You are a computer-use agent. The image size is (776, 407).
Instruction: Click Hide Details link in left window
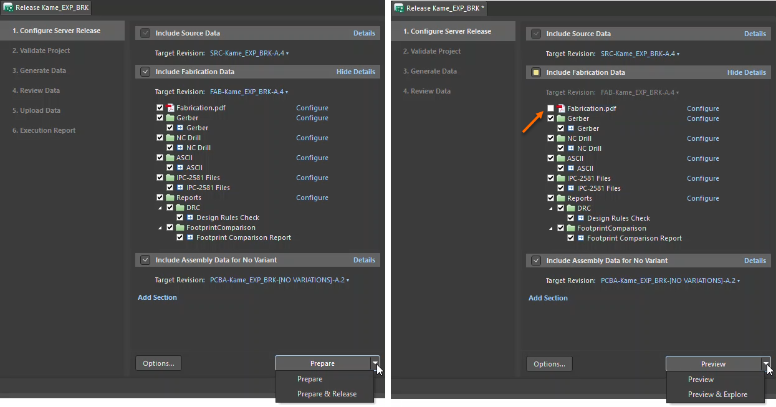[x=356, y=72]
